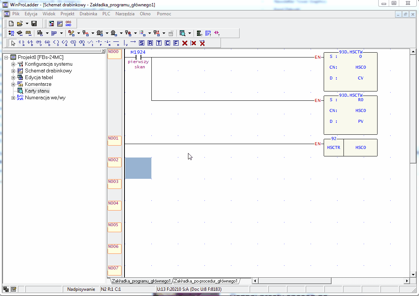Open the Pomoc menu
This screenshot has width=419, height=296.
pos(164,13)
